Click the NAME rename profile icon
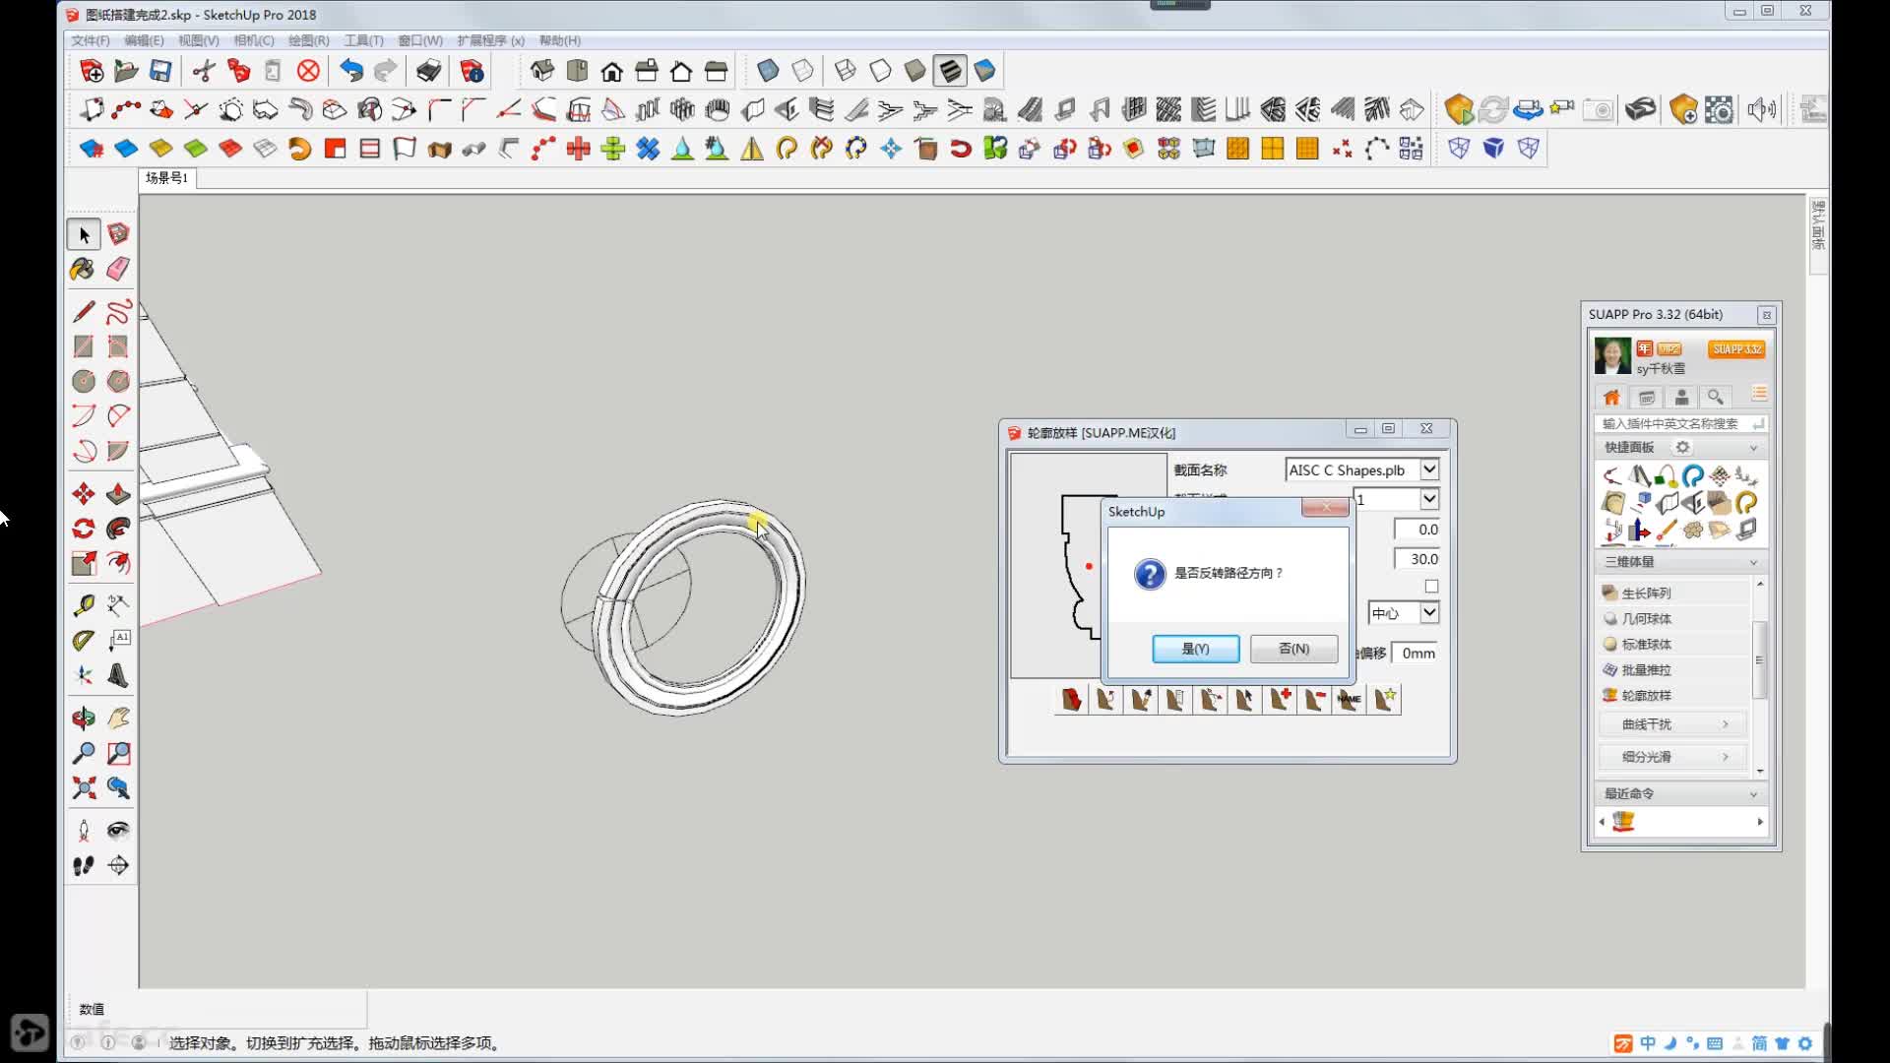This screenshot has width=1890, height=1063. click(1349, 699)
